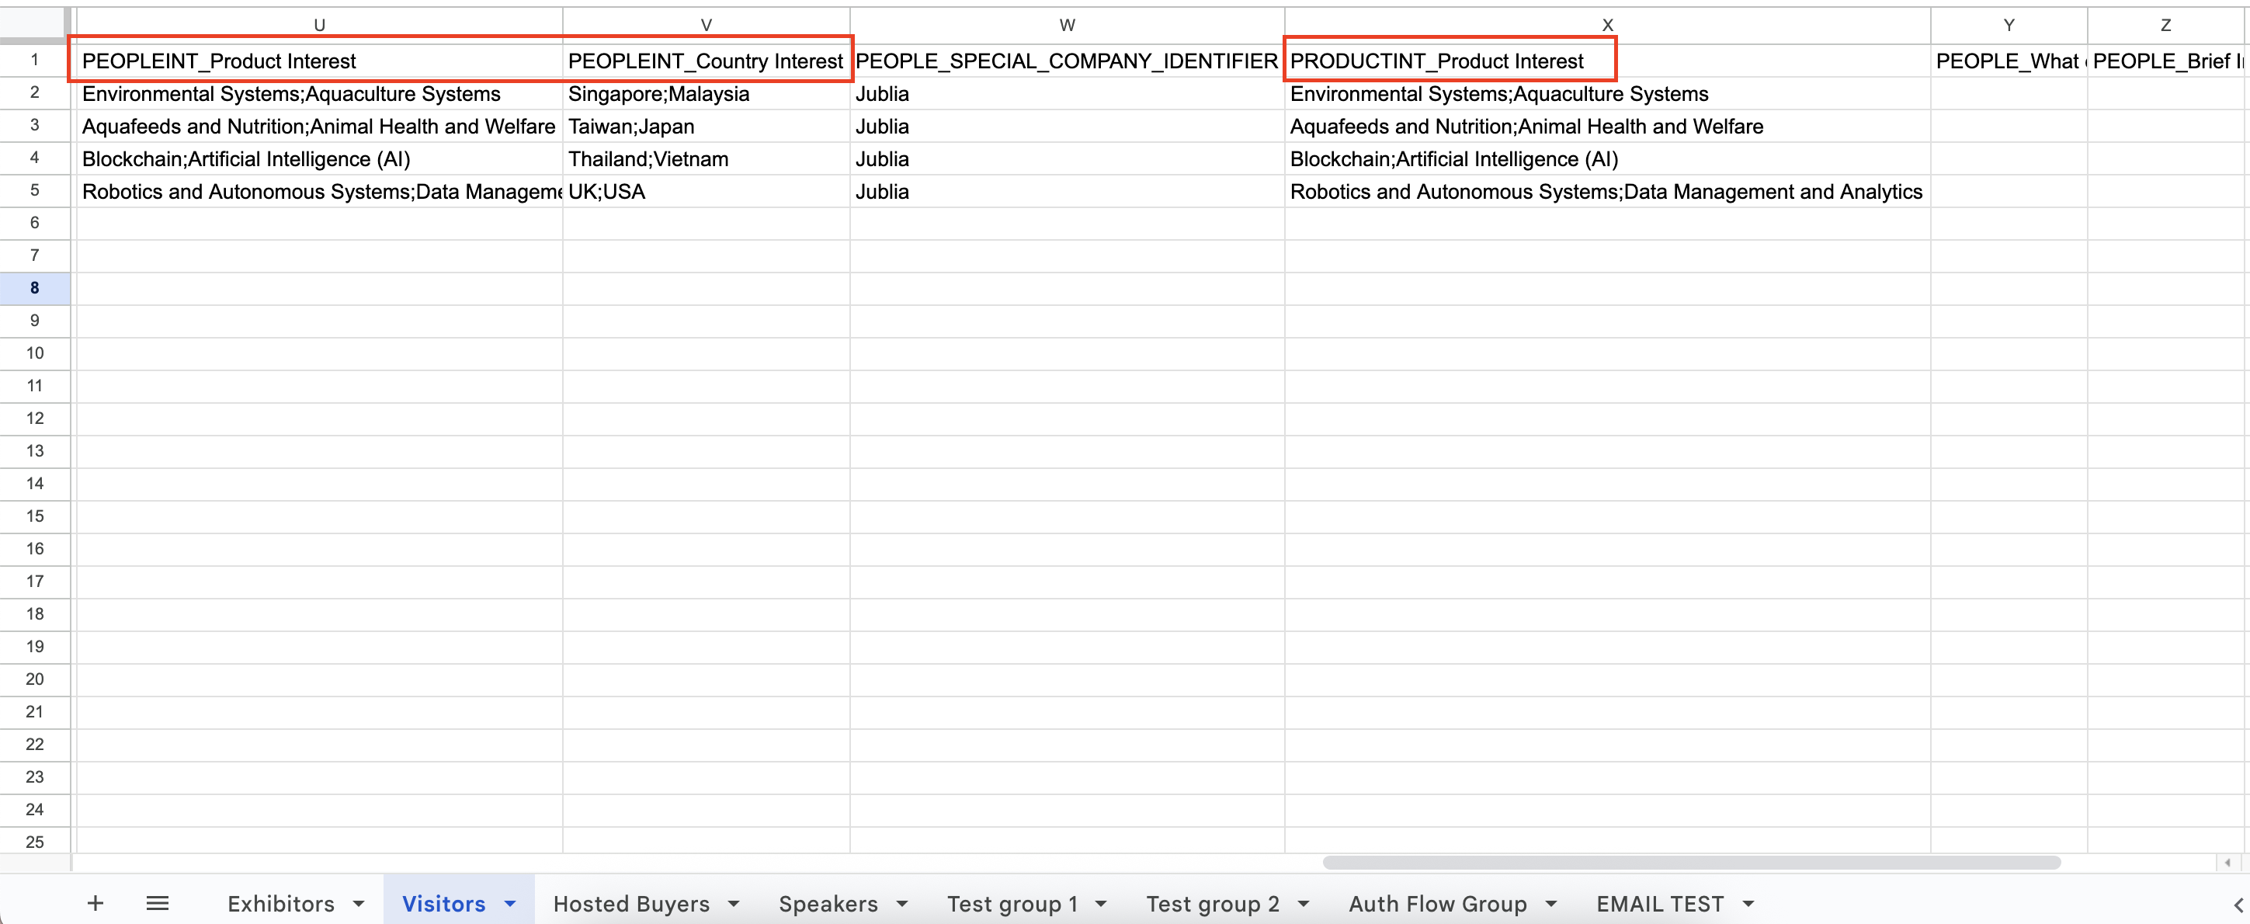Click the add new sheet plus icon
The height and width of the screenshot is (924, 2250).
95,903
